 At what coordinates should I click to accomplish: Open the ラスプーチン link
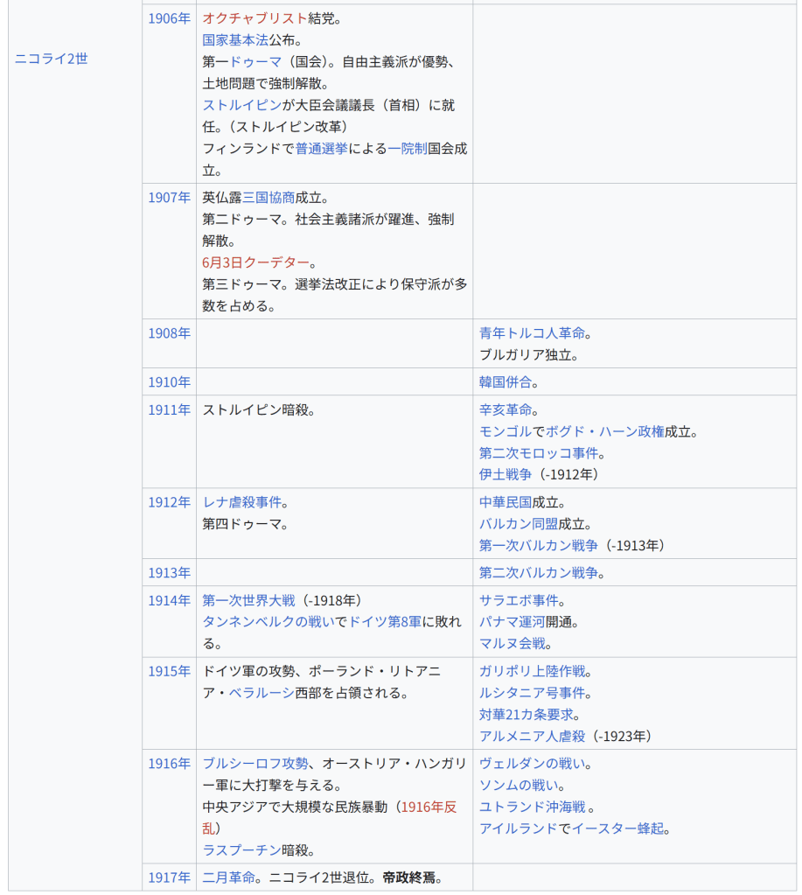(x=242, y=850)
